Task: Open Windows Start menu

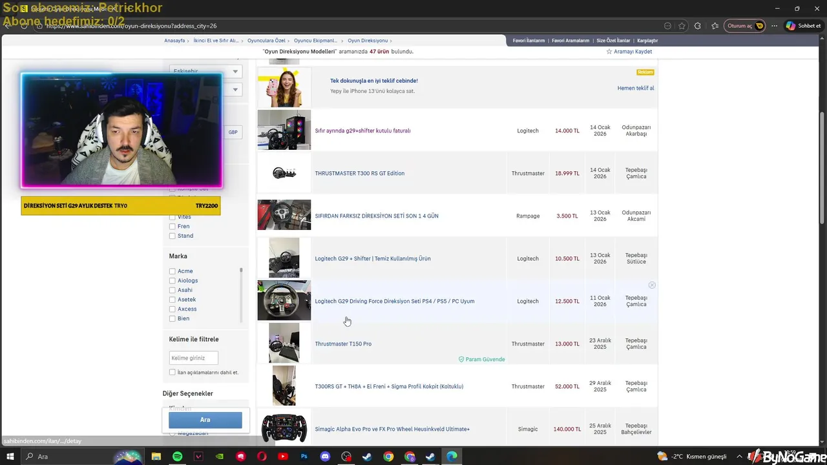Action: (x=10, y=457)
